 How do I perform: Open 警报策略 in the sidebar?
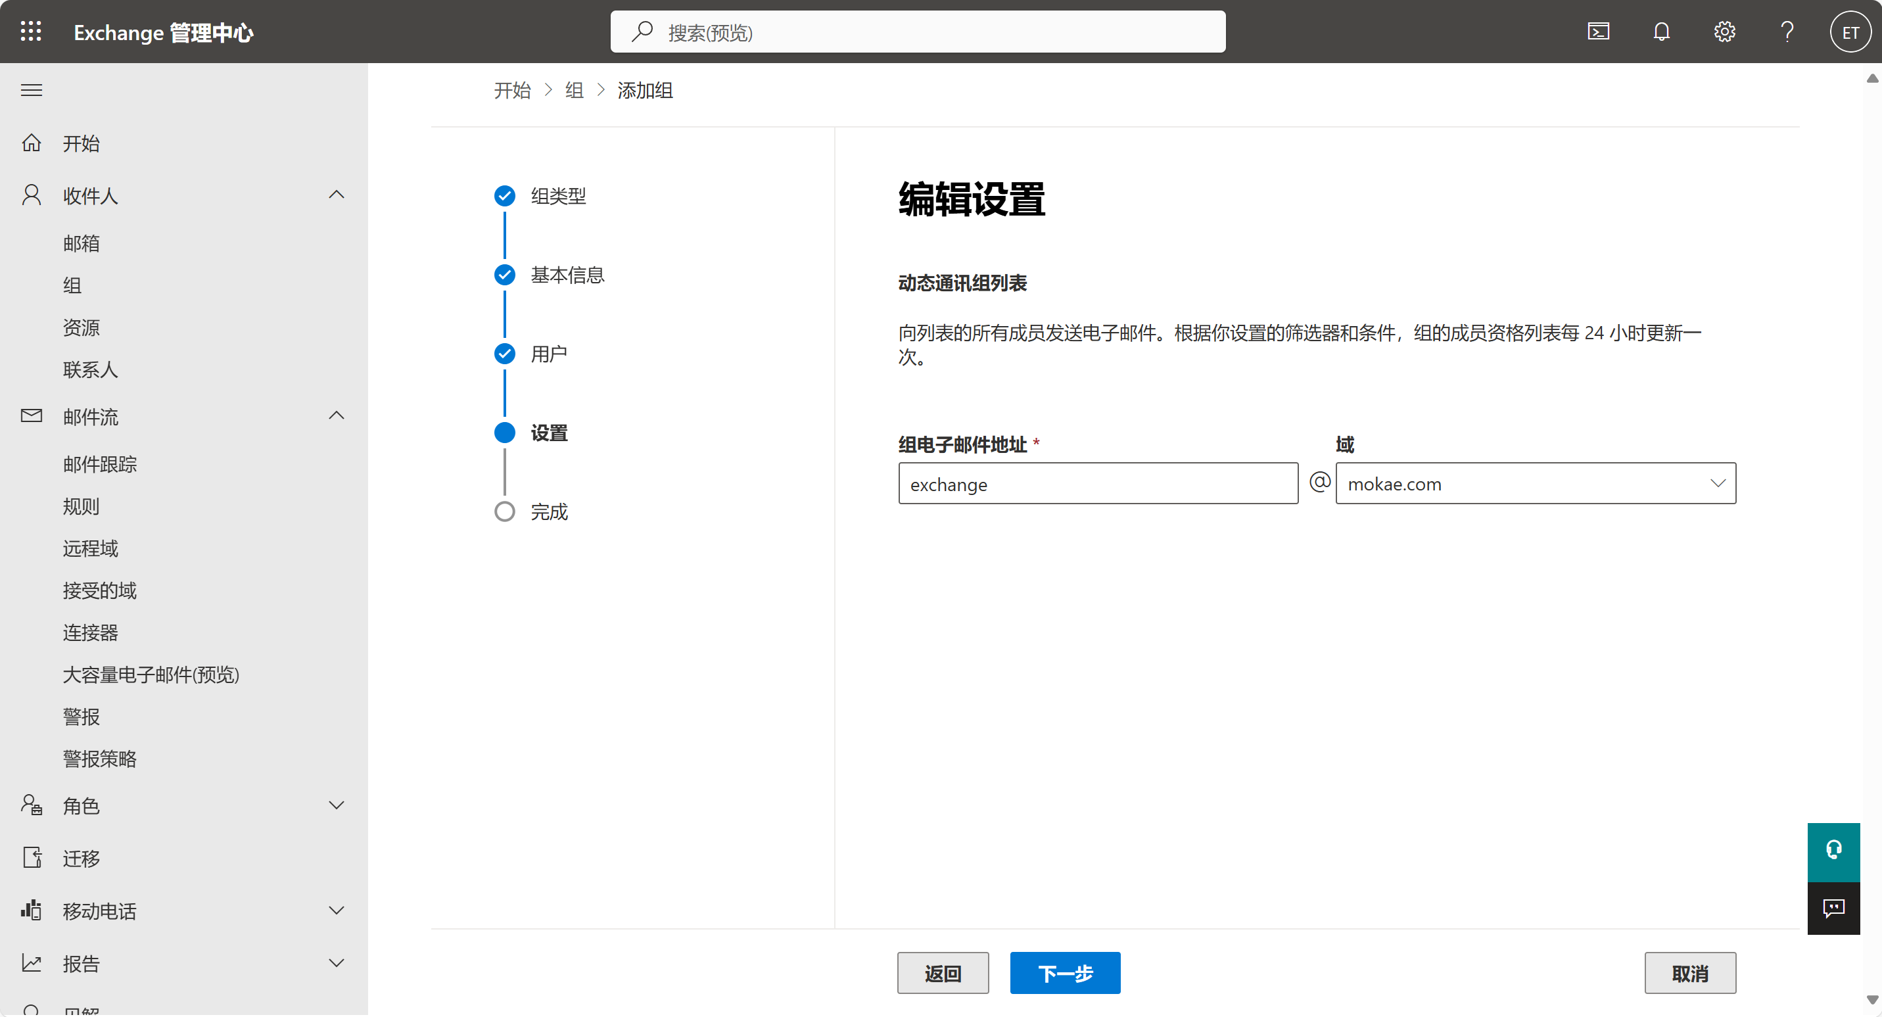pos(100,759)
